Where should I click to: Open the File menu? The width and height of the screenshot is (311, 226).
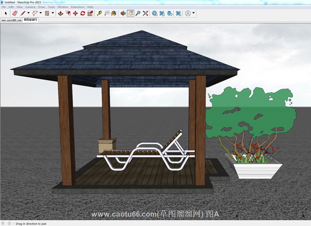[4, 7]
